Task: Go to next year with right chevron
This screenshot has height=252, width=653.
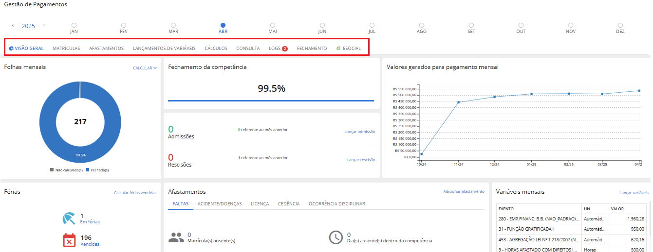Action: (x=43, y=26)
